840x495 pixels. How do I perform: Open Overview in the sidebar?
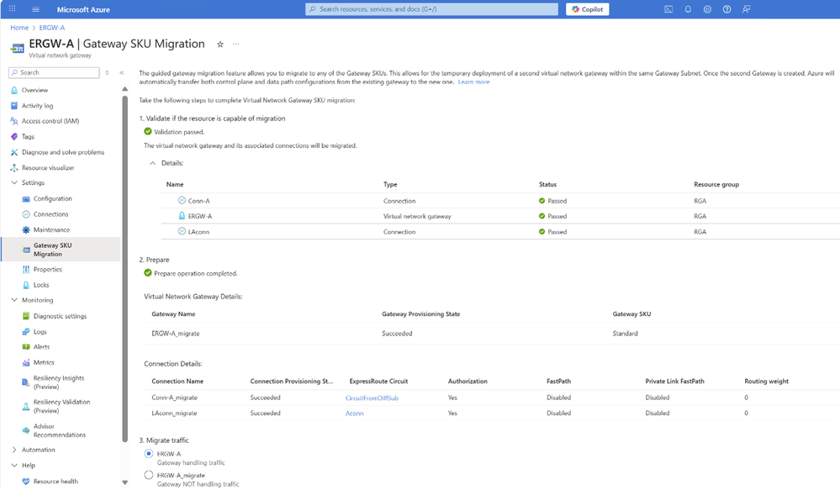[x=34, y=90]
